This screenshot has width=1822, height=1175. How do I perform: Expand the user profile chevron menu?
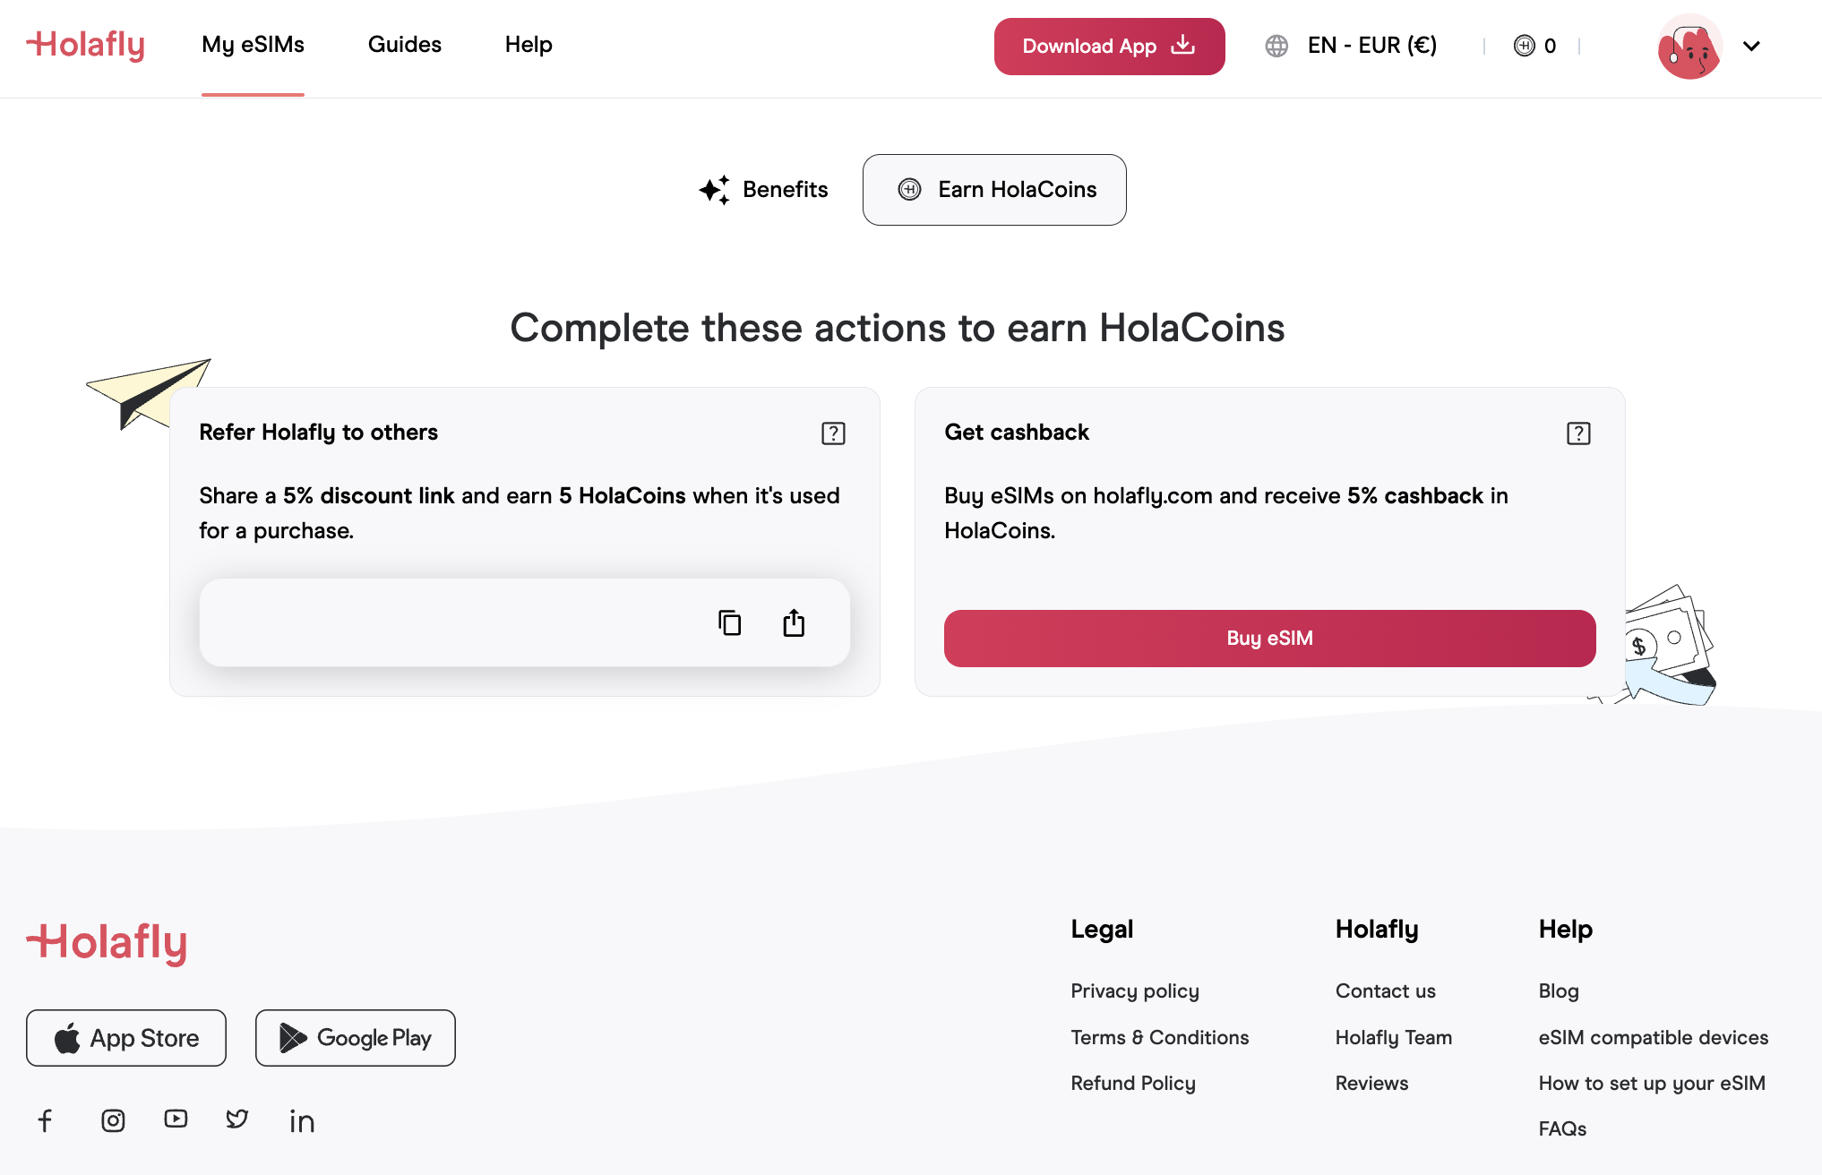[x=1751, y=46]
